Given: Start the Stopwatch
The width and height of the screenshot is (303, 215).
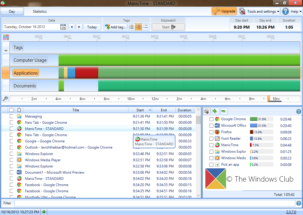Looking at the screenshot, I should coord(168,27).
